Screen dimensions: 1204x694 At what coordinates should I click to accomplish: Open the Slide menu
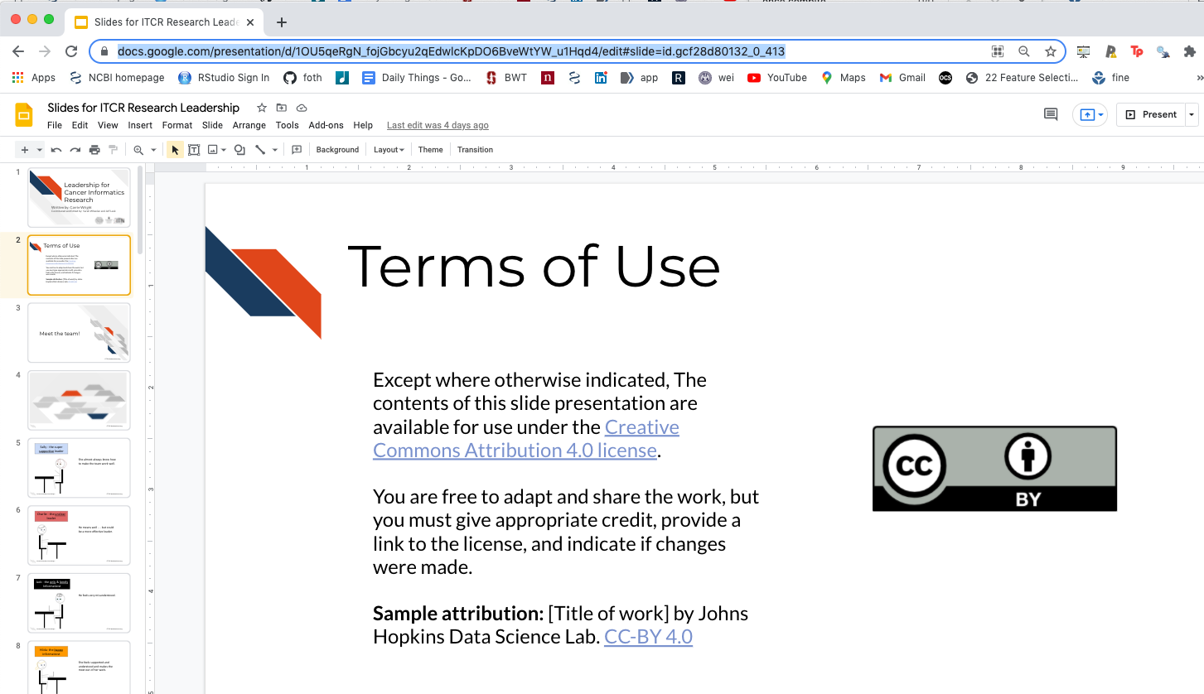click(x=212, y=125)
